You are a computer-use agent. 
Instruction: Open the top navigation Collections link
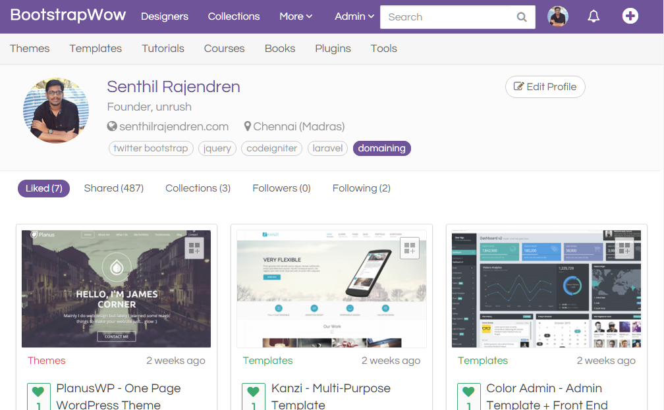pyautogui.click(x=234, y=16)
